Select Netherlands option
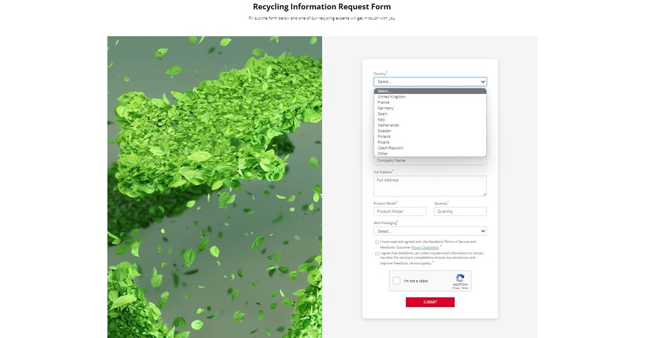This screenshot has height=338, width=645. click(x=388, y=125)
